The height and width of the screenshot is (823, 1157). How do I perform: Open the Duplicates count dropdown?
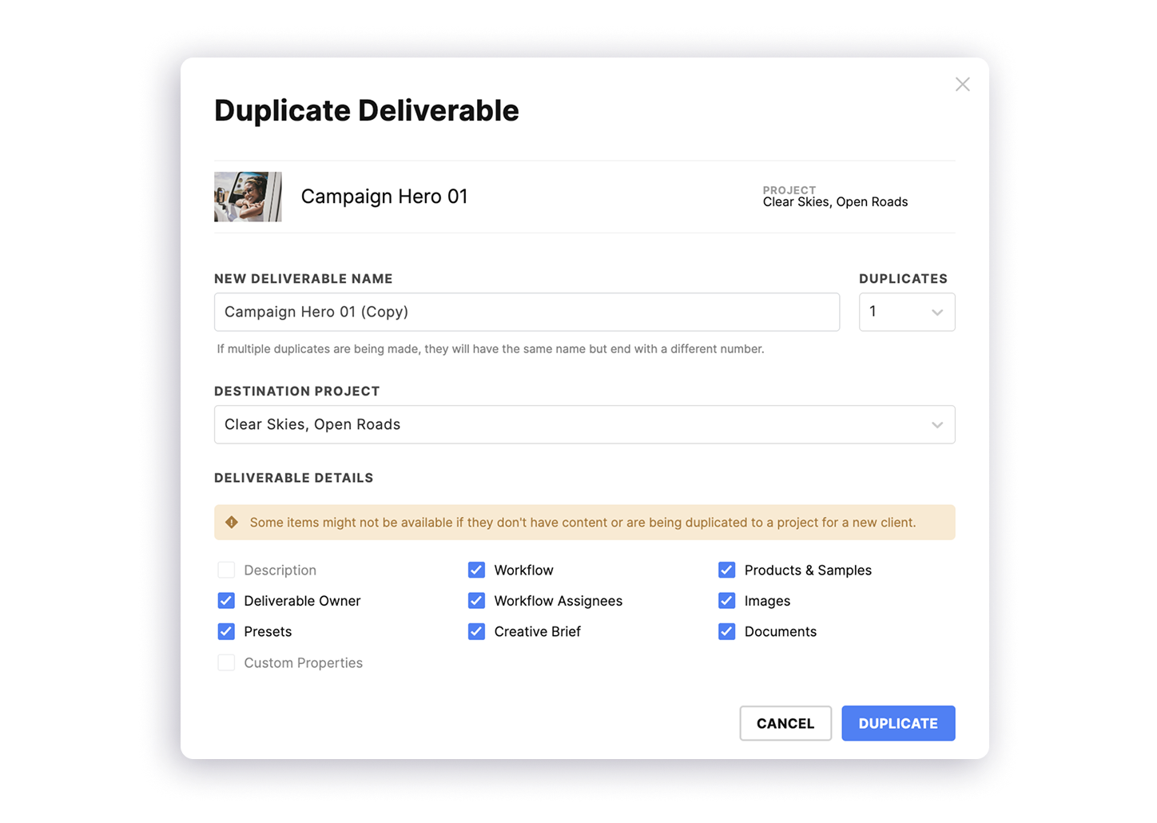907,312
